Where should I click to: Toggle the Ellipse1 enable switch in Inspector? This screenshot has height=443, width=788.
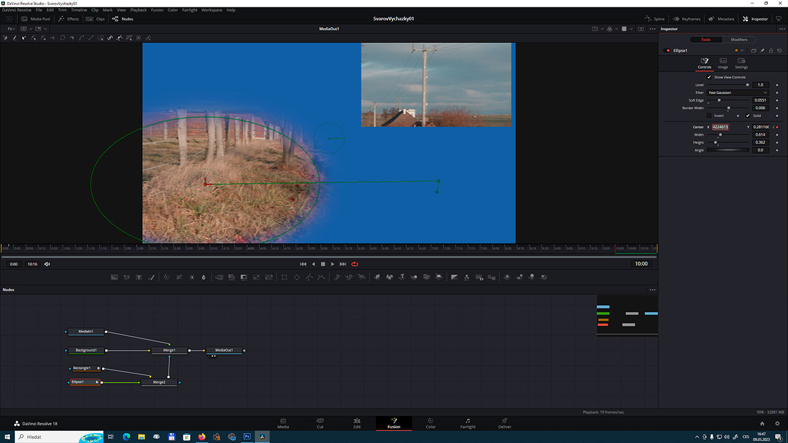pyautogui.click(x=667, y=50)
